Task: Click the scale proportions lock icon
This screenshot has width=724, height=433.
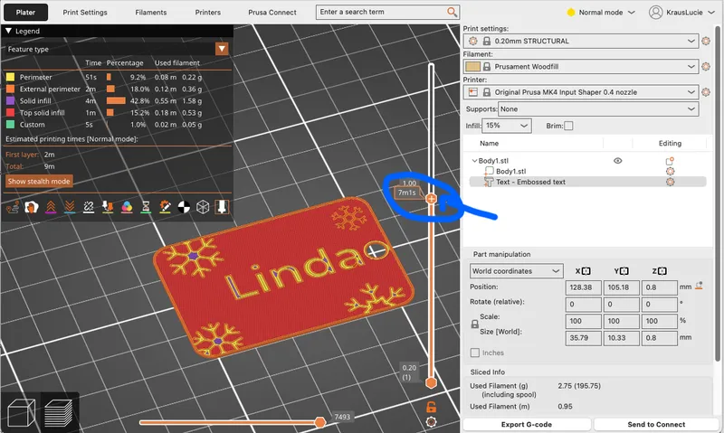Action: coord(474,323)
